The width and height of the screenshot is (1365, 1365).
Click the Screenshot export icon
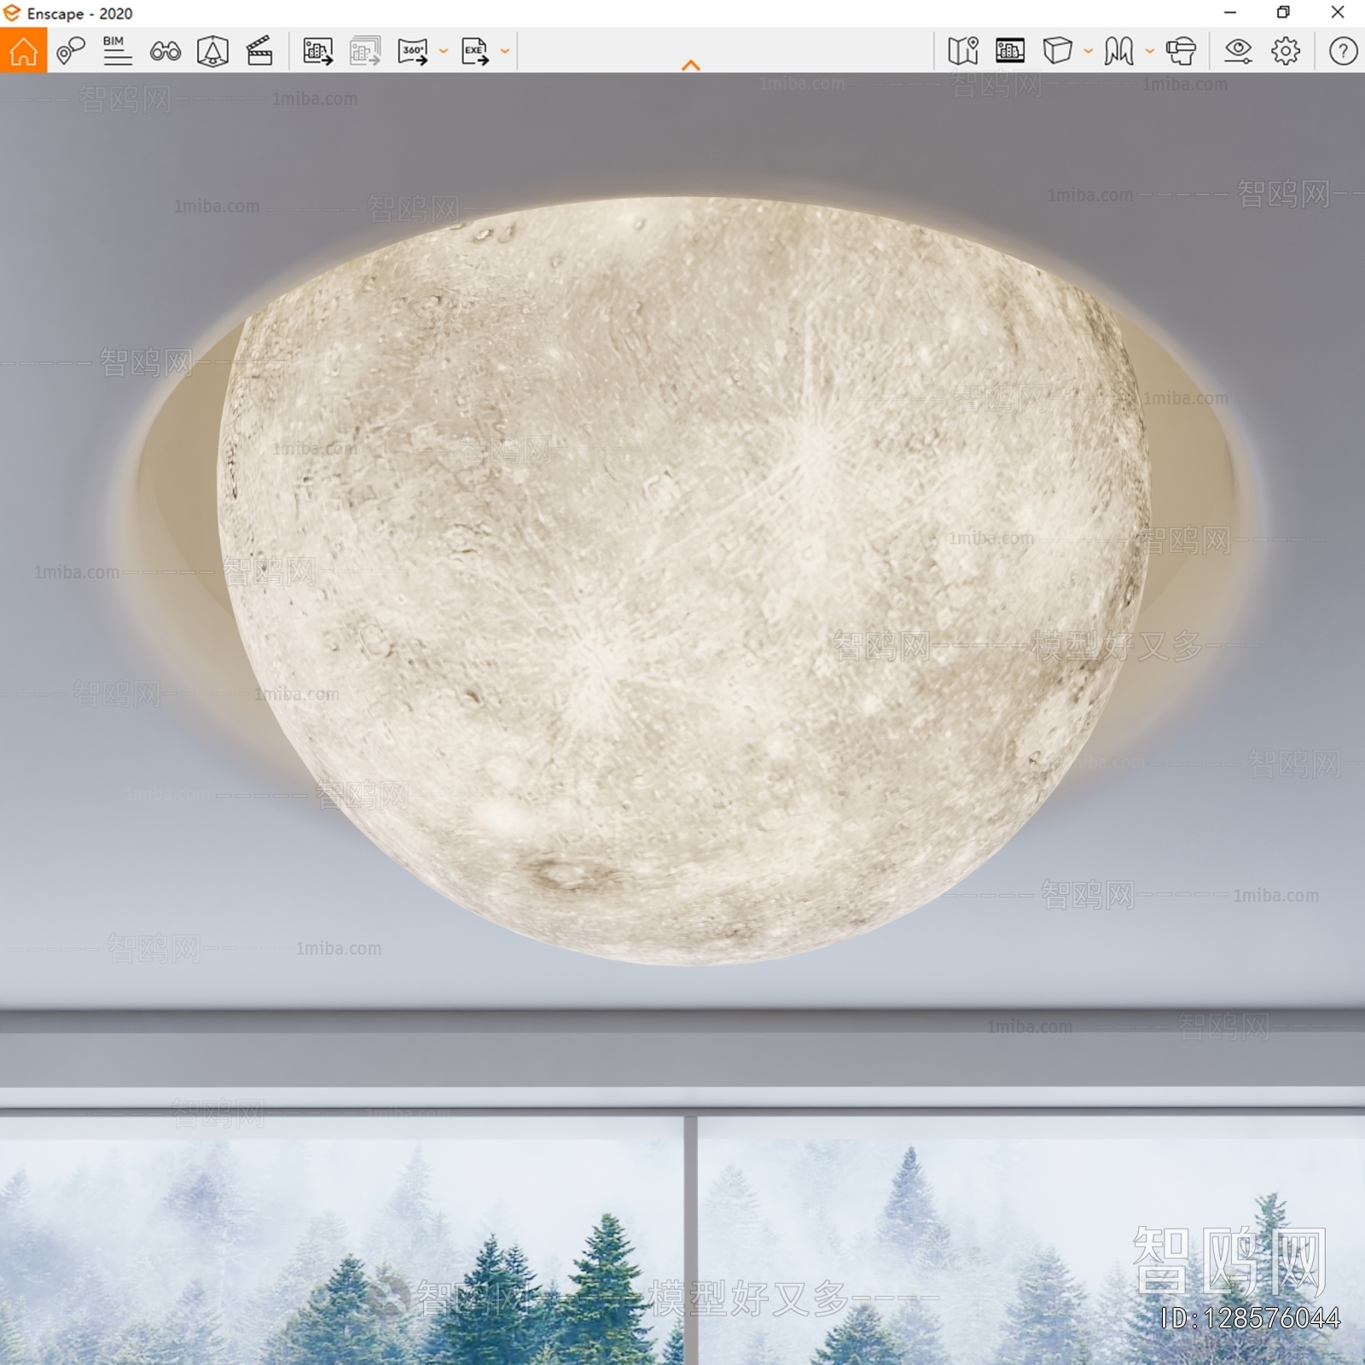317,51
